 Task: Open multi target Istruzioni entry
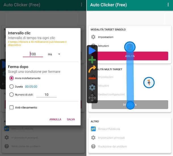tap(104, 86)
